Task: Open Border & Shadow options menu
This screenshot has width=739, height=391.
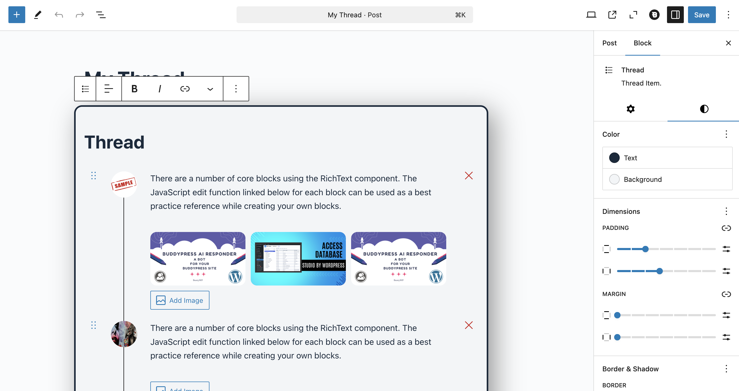Action: coord(726,369)
